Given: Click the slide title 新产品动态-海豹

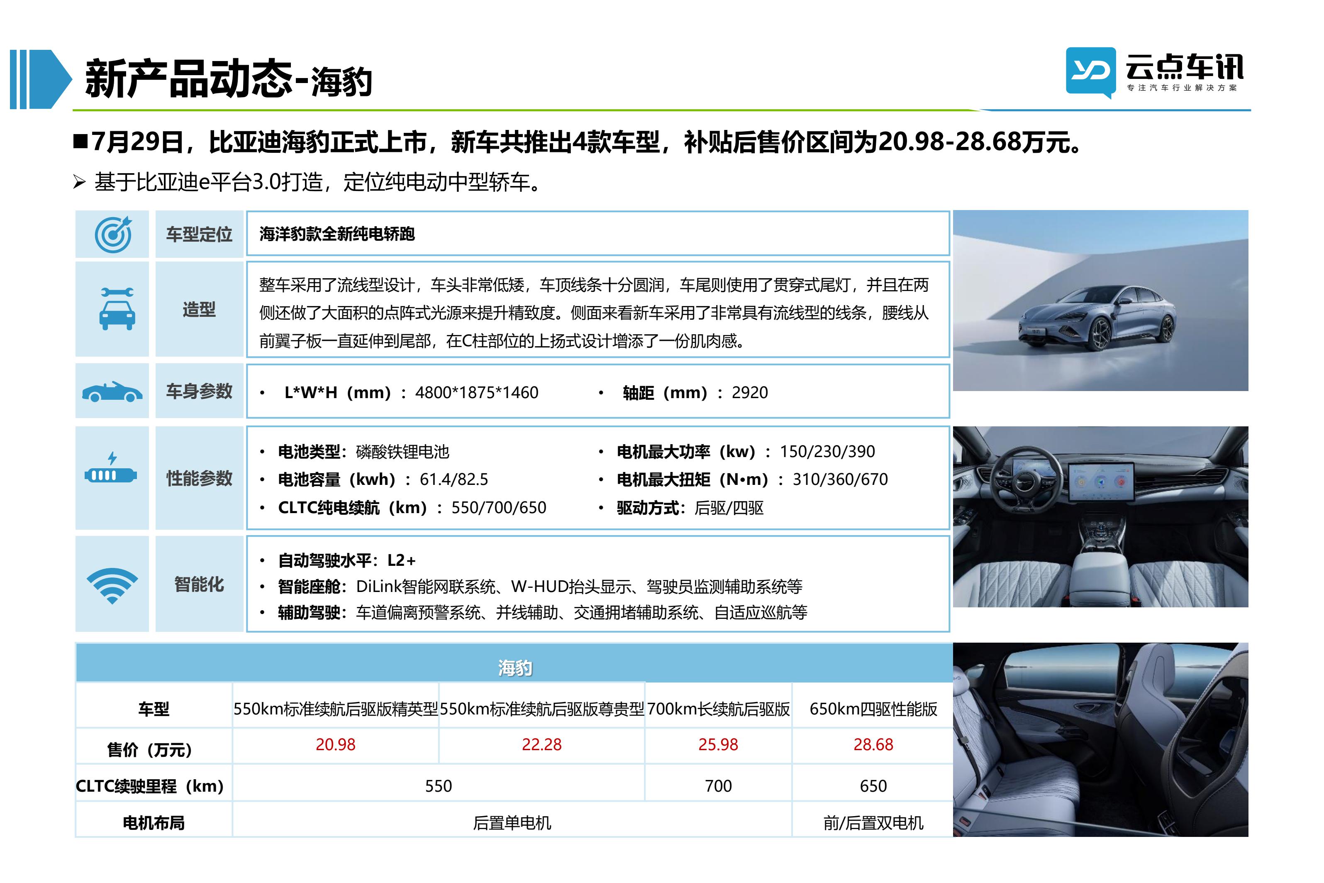Looking at the screenshot, I should (229, 79).
